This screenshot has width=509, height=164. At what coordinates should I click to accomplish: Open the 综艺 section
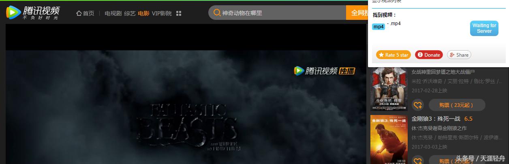(x=130, y=13)
